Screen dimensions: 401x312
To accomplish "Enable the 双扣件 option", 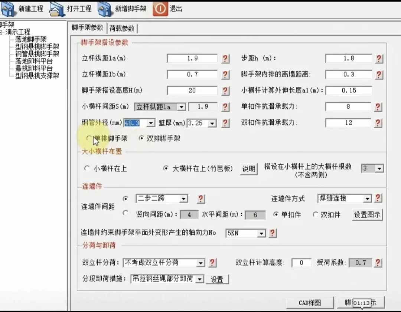I will click(316, 215).
